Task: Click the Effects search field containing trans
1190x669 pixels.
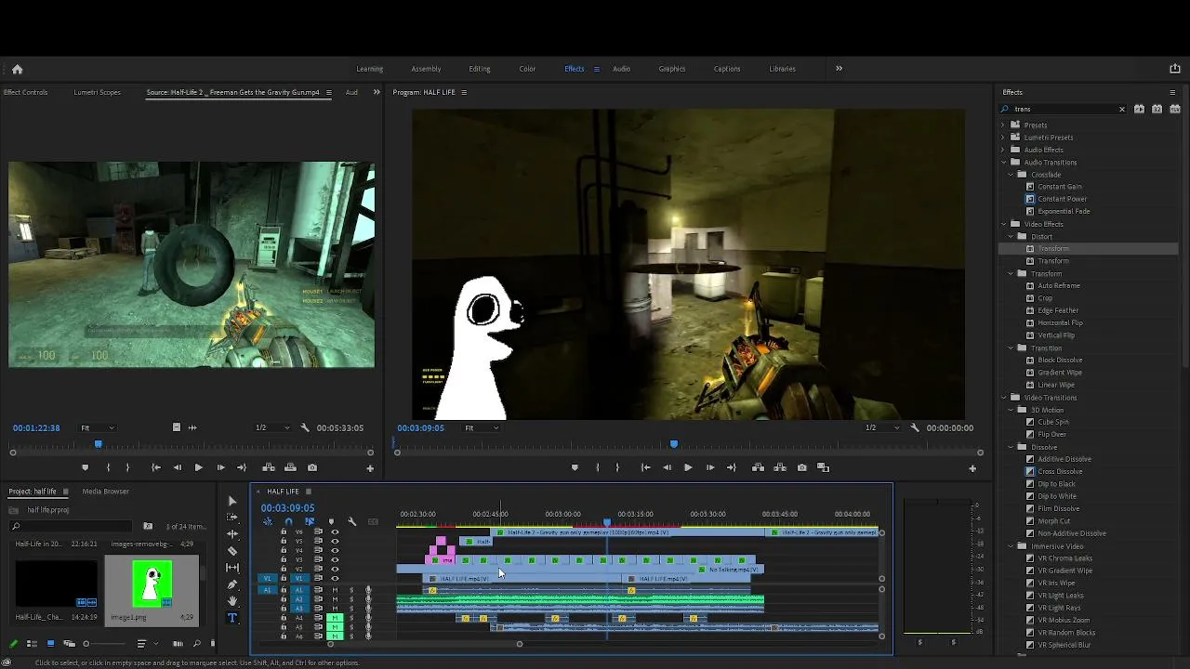Action: 1063,110
